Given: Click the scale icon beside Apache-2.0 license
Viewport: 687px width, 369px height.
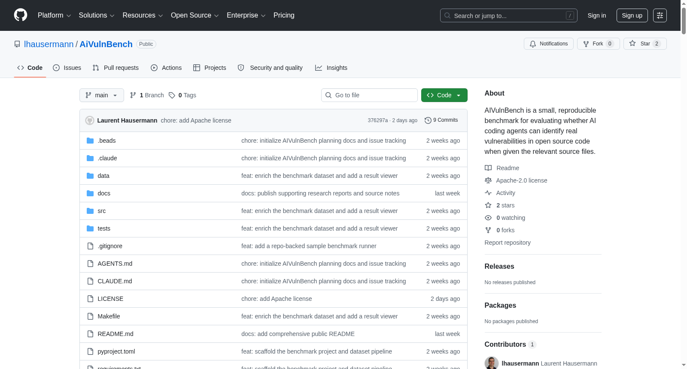Looking at the screenshot, I should tap(488, 180).
